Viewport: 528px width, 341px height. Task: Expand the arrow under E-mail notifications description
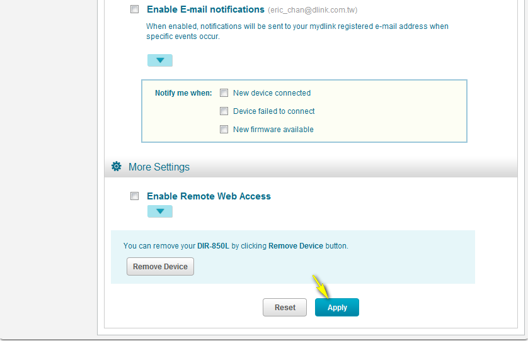tap(160, 60)
